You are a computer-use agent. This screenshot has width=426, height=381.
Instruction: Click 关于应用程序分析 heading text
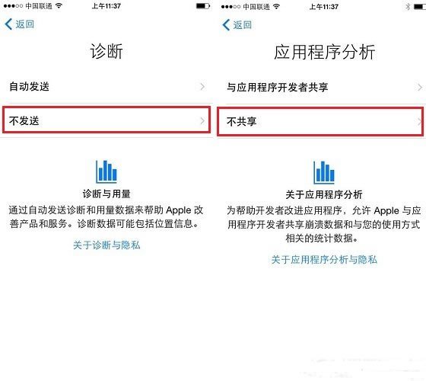[x=324, y=194]
